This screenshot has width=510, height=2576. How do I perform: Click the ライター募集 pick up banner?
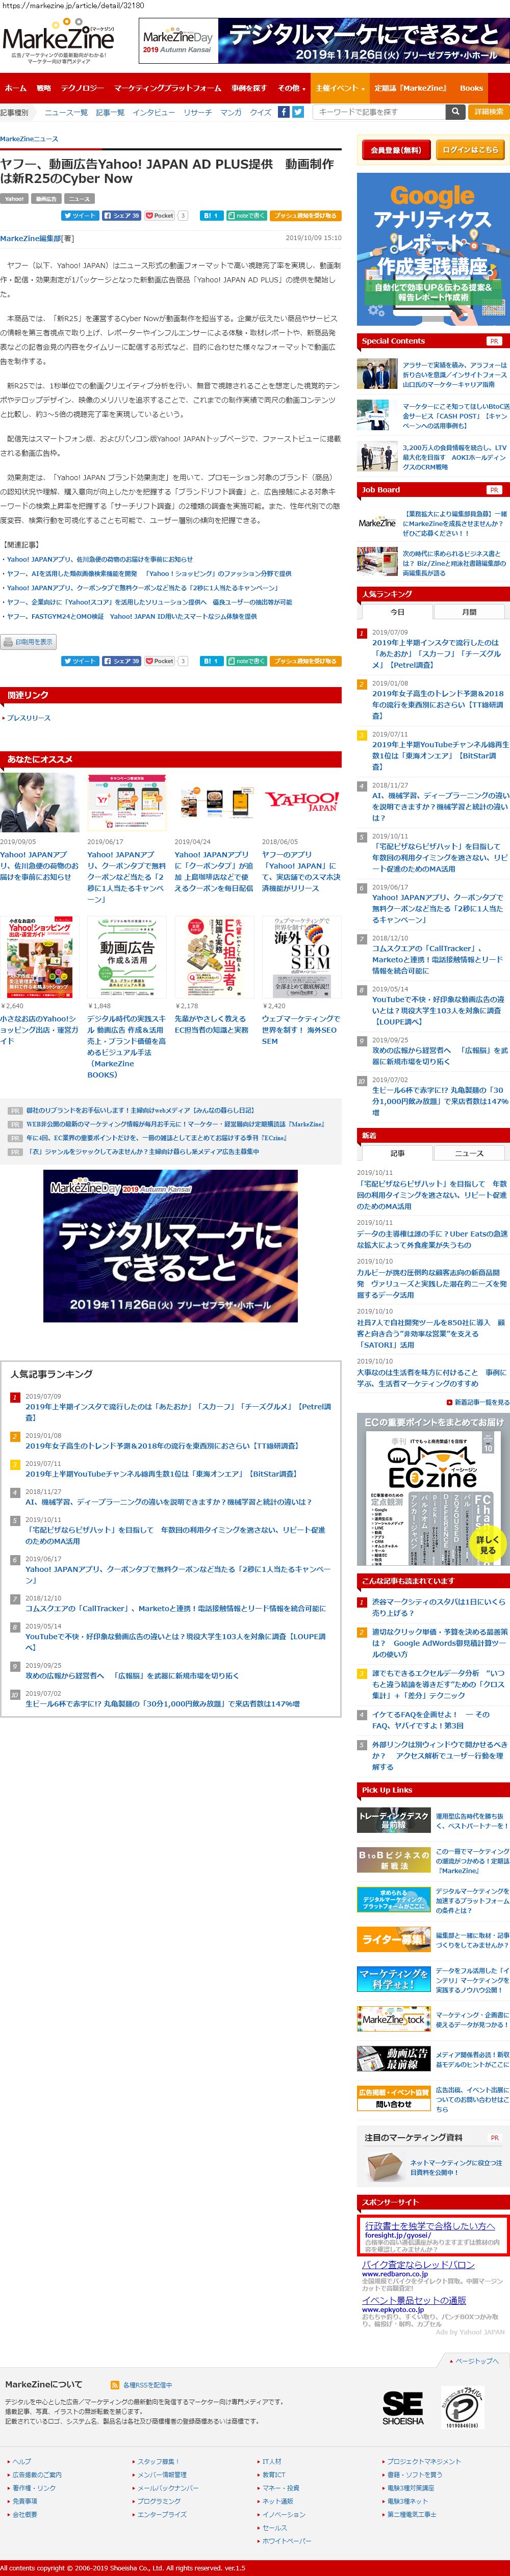[394, 1939]
